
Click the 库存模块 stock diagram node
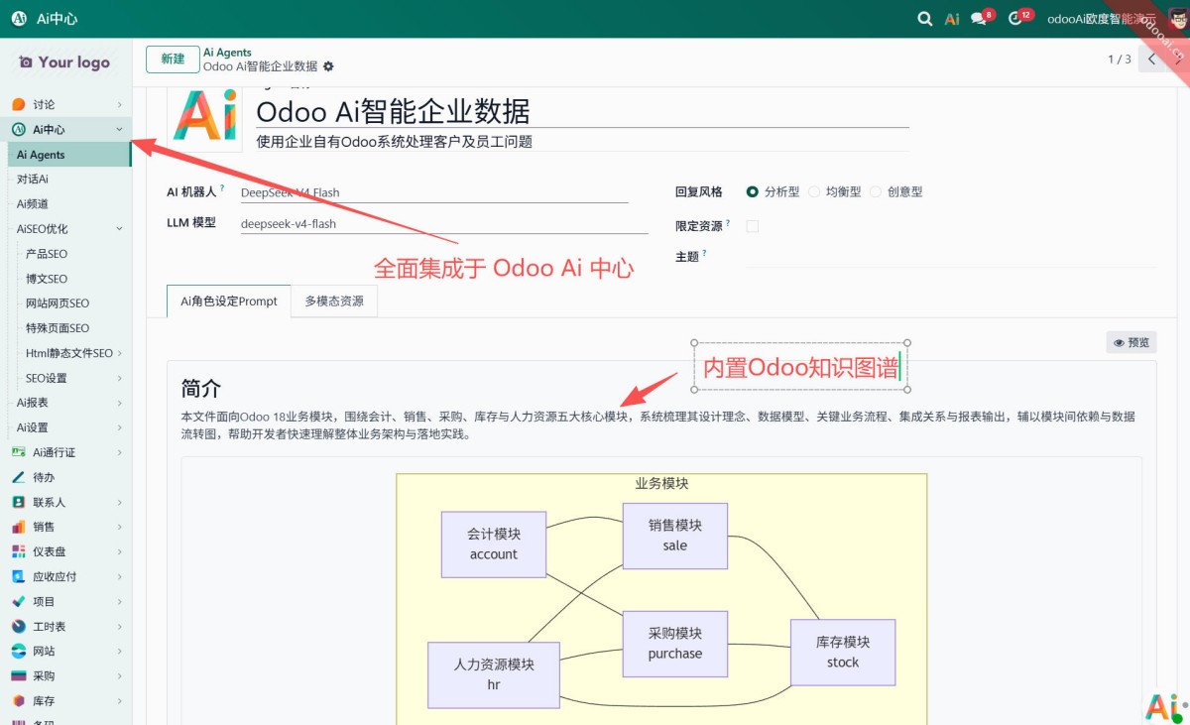[x=843, y=653]
